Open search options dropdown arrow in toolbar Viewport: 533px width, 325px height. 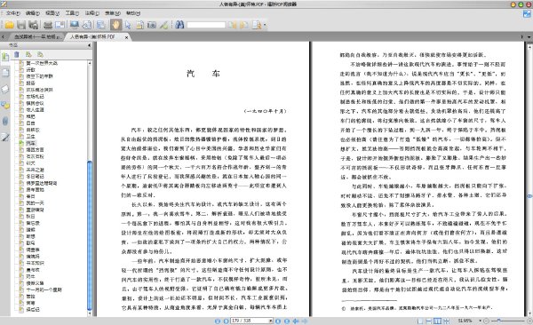tap(265, 25)
